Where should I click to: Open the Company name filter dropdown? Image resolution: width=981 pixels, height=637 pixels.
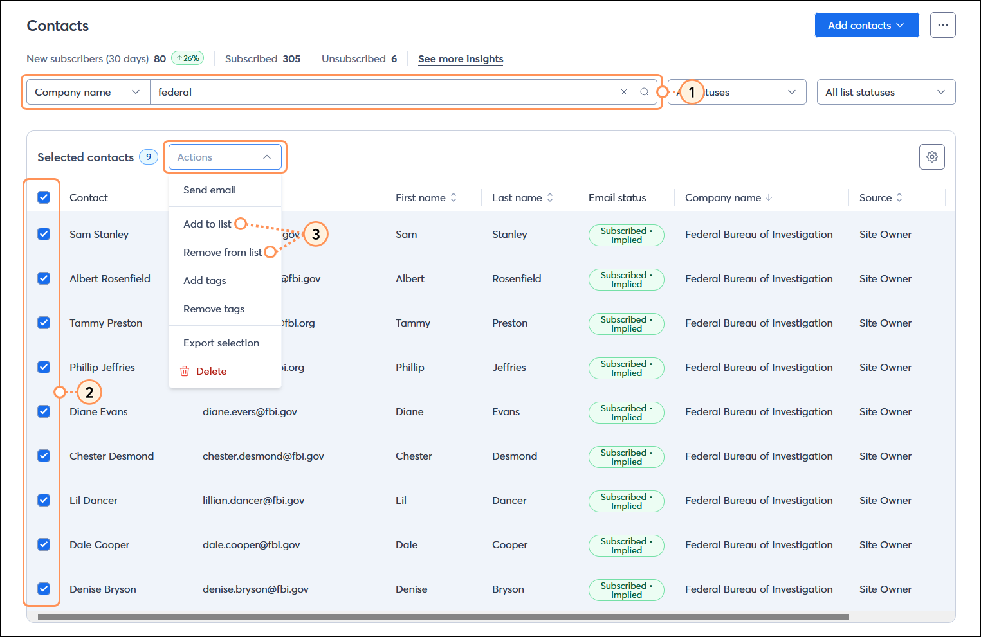coord(87,92)
